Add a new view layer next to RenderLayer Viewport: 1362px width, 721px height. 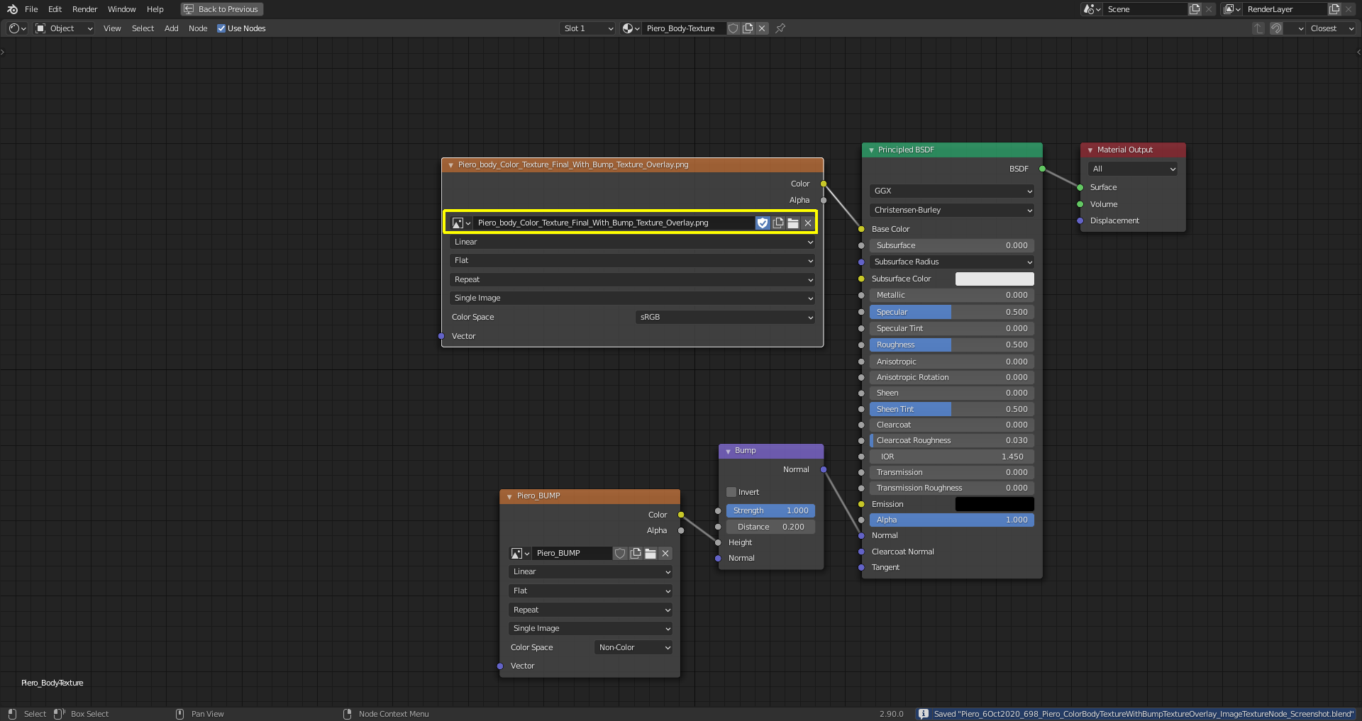click(1334, 9)
